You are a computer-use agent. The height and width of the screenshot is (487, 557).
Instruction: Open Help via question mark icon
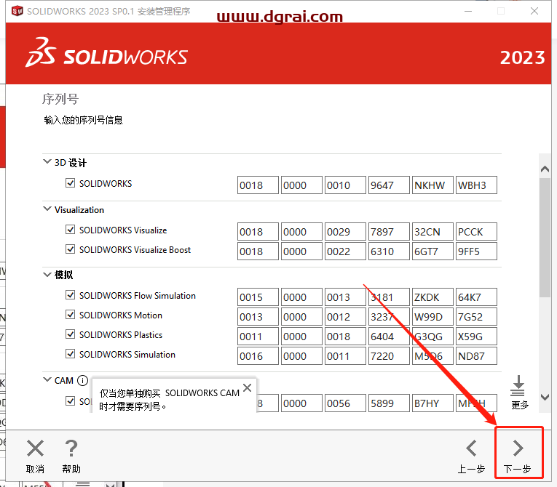point(71,448)
